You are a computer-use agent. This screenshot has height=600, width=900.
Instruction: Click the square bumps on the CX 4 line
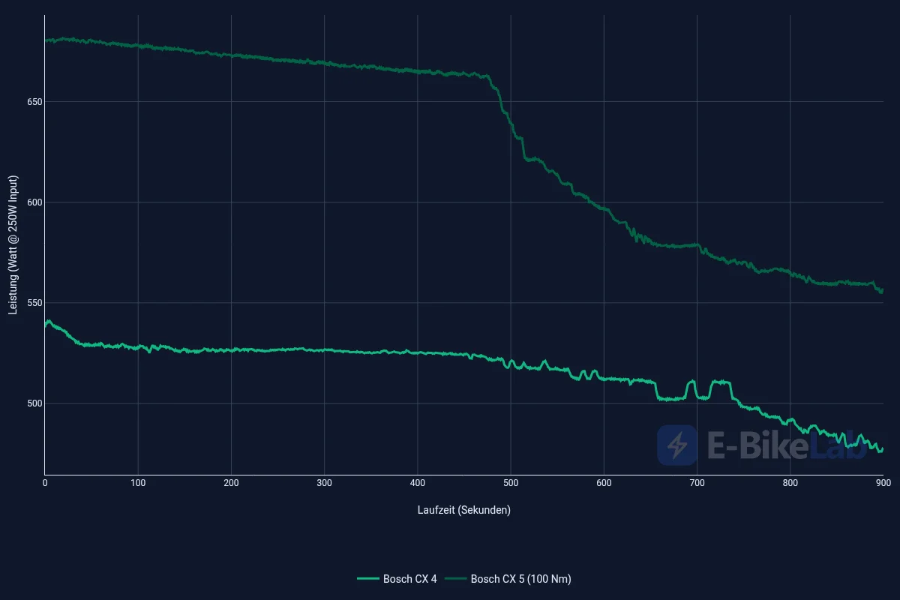point(694,390)
